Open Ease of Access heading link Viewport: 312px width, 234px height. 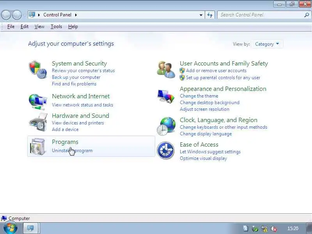(x=199, y=145)
